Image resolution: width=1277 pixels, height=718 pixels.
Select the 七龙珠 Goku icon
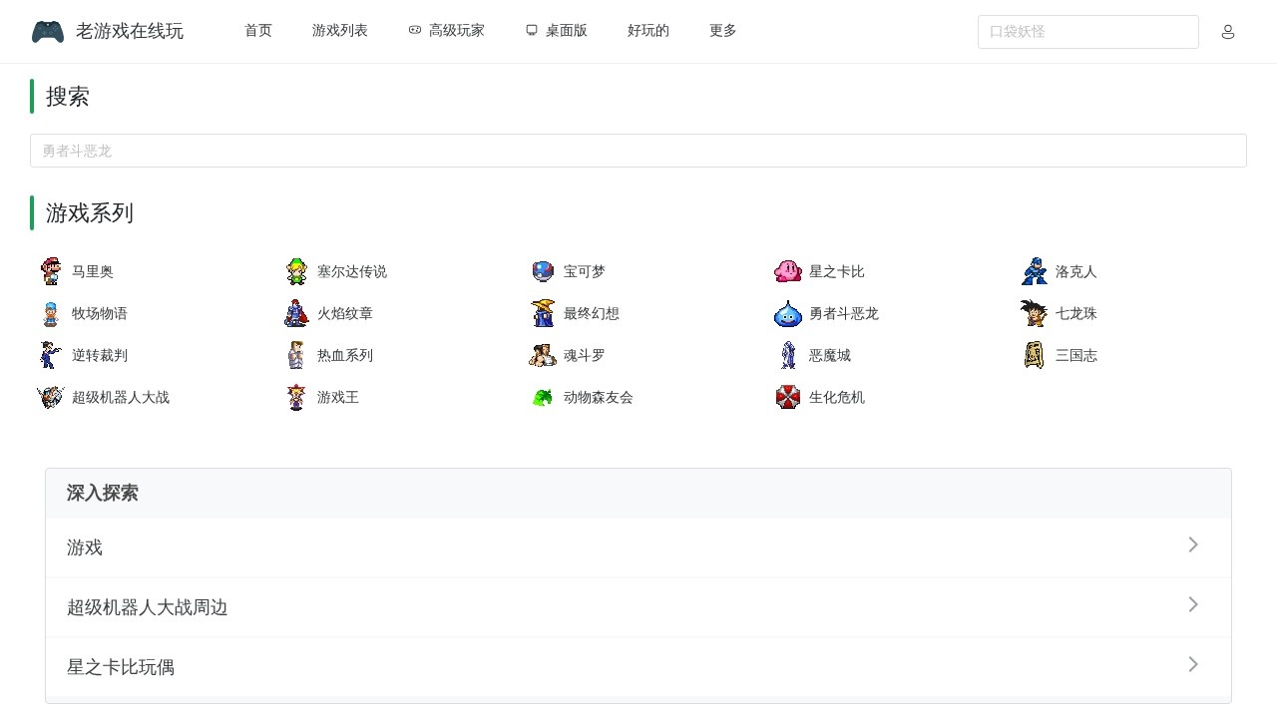[x=1034, y=312]
